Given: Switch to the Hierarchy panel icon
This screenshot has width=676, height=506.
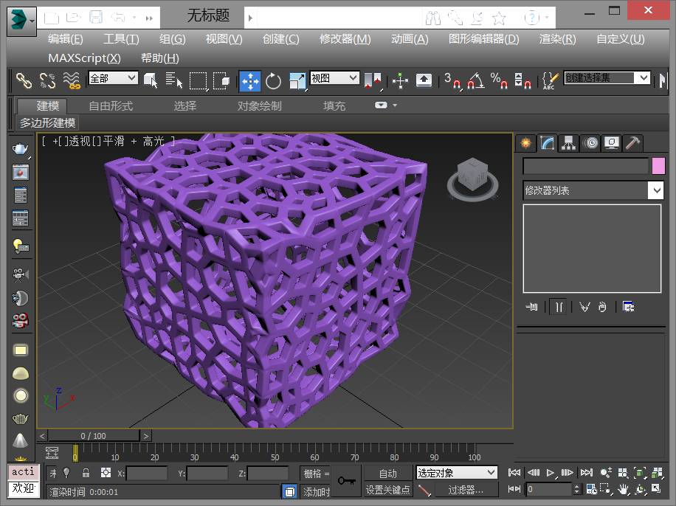Looking at the screenshot, I should [x=569, y=143].
